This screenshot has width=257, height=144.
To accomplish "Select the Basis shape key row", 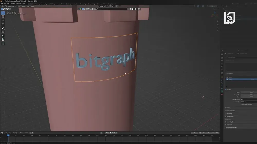I will tap(241, 77).
